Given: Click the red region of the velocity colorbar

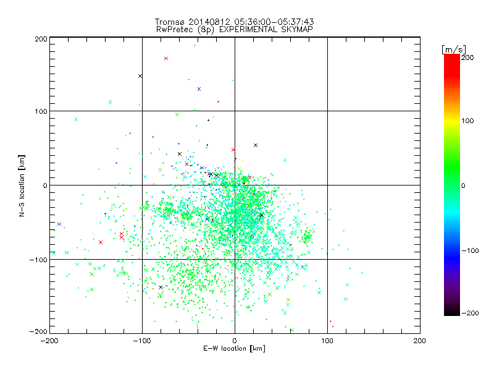Looking at the screenshot, I should (452, 65).
